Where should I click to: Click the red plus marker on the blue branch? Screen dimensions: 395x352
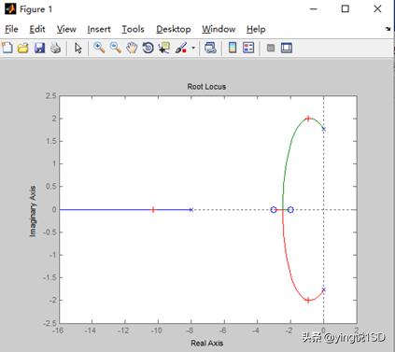pyautogui.click(x=153, y=210)
